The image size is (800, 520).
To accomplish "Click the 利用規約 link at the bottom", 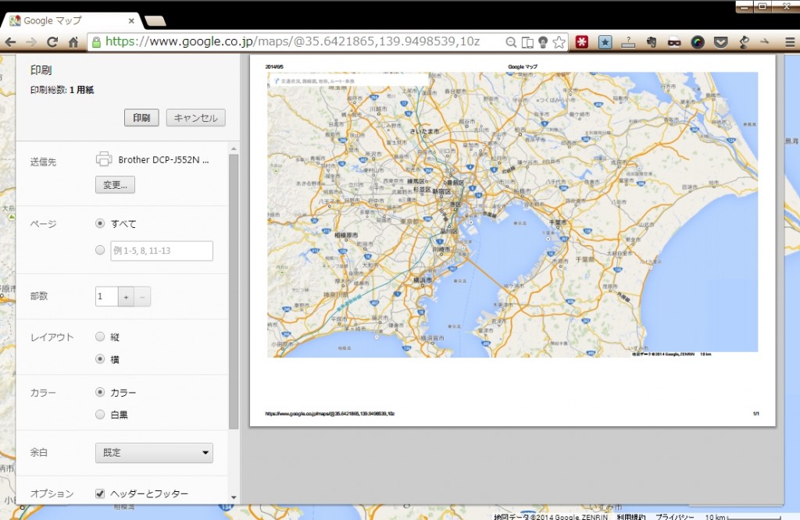I will click(631, 516).
